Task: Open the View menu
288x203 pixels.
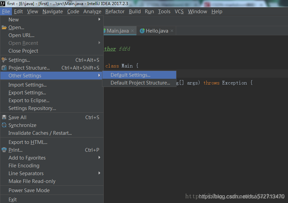Action: (33, 12)
